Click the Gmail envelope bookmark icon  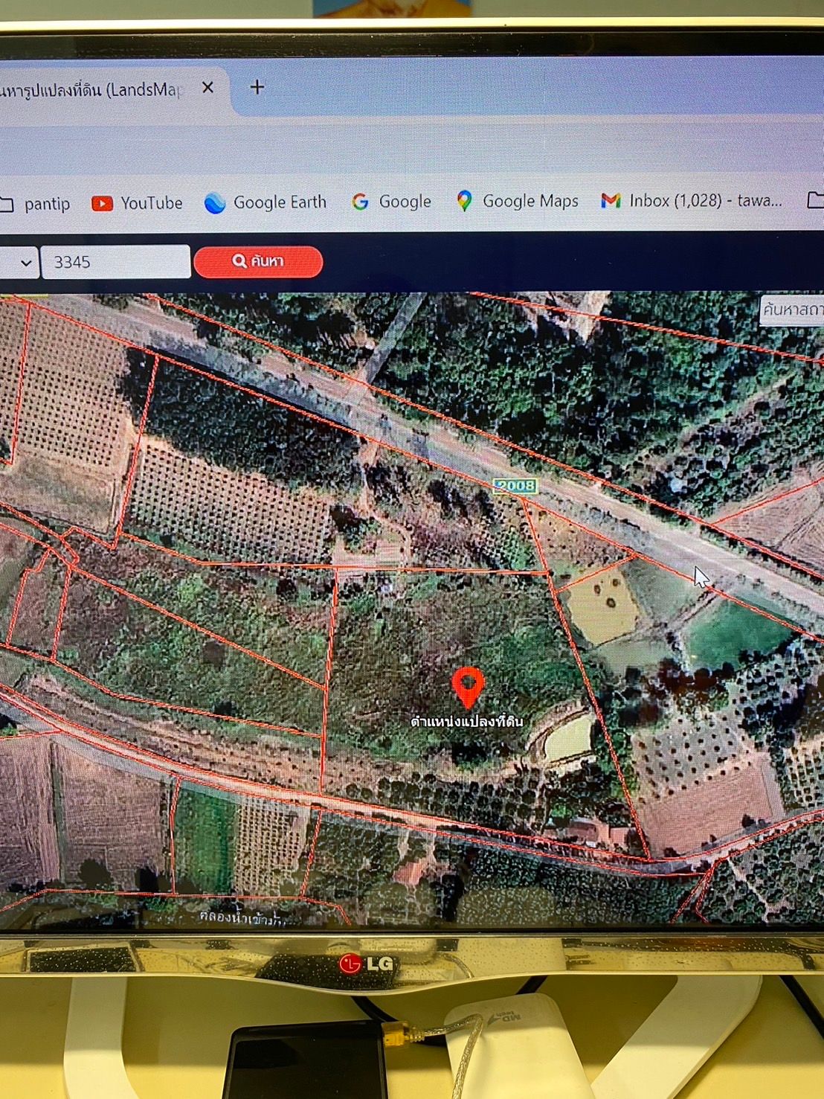611,201
